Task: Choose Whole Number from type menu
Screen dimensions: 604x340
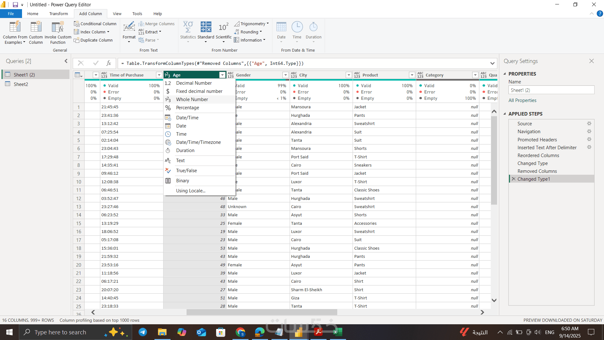Action: (192, 99)
